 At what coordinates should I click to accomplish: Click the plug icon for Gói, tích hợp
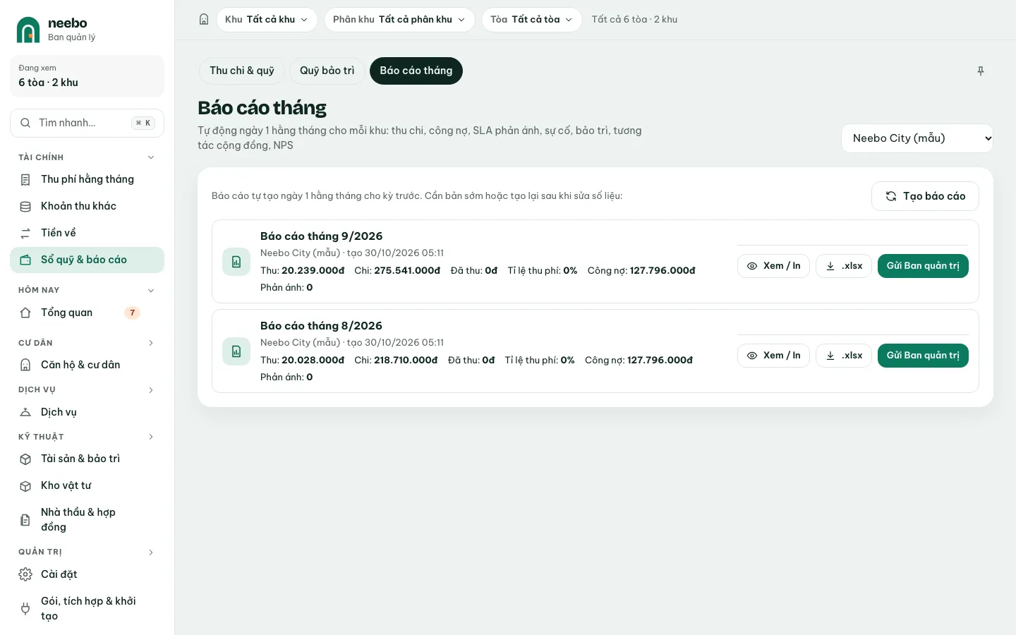click(25, 609)
